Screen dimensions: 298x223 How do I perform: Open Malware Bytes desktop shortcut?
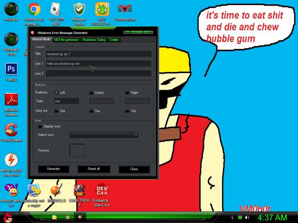click(x=79, y=14)
